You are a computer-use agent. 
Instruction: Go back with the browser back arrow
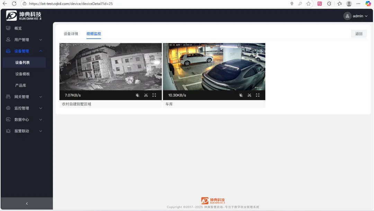pyautogui.click(x=5, y=3)
